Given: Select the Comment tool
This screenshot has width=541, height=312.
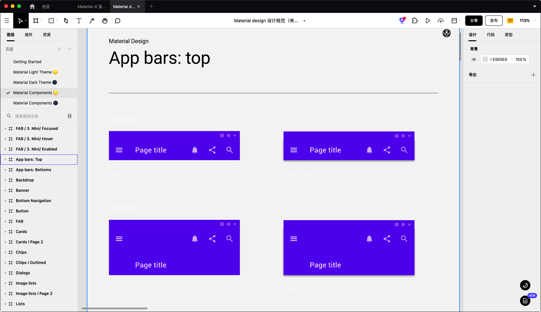Looking at the screenshot, I should click(x=118, y=21).
